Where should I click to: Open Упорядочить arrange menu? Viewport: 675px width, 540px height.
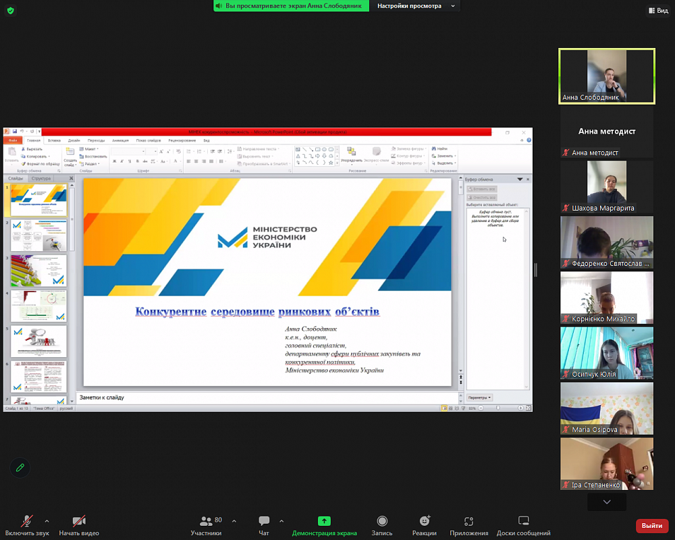click(x=351, y=155)
